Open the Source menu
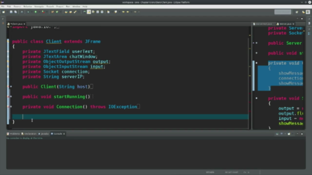312x175 pixels. tap(17, 6)
